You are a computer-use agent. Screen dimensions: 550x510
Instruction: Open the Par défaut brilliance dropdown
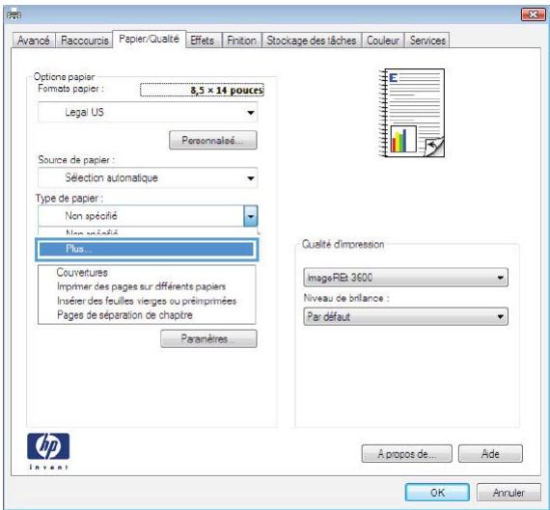click(405, 317)
